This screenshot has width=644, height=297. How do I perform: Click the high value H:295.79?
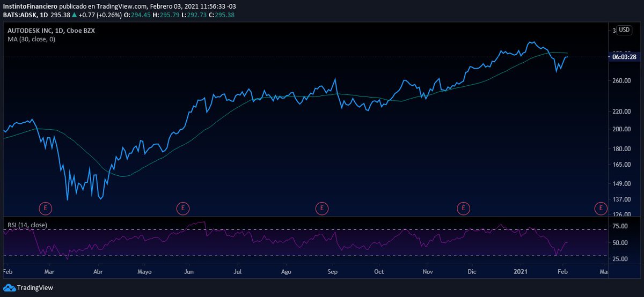click(x=166, y=14)
